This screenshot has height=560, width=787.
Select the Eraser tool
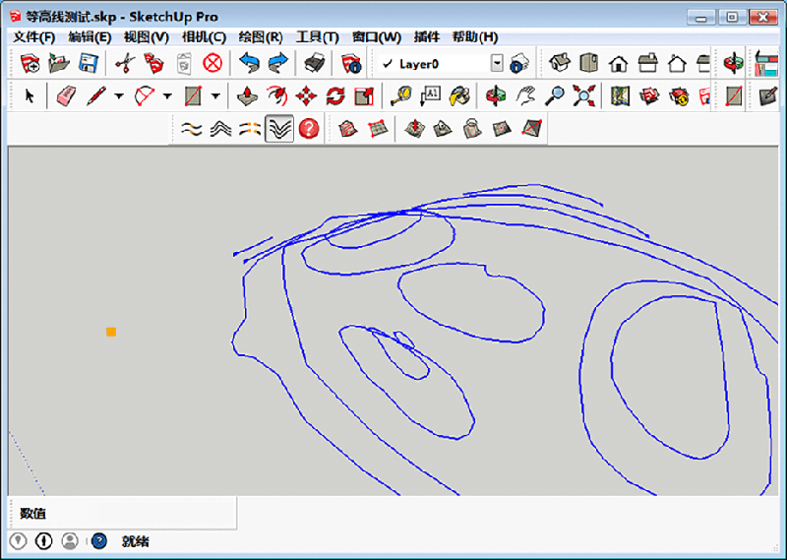coord(66,95)
